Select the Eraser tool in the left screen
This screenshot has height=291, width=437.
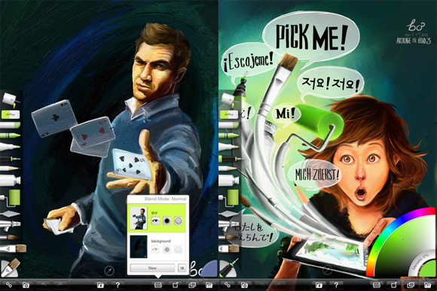click(x=11, y=114)
